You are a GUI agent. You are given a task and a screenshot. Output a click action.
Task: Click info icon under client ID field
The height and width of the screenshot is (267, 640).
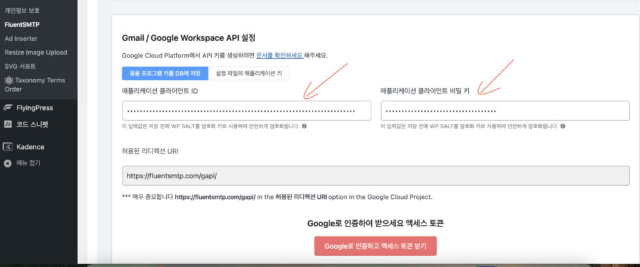[304, 126]
